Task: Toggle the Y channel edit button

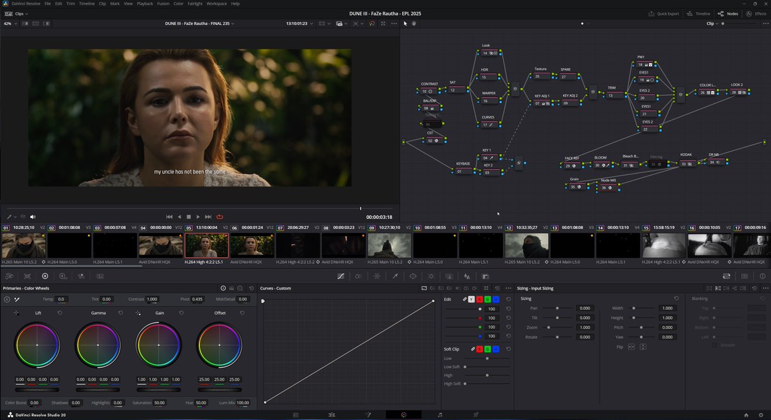Action: 472,299
